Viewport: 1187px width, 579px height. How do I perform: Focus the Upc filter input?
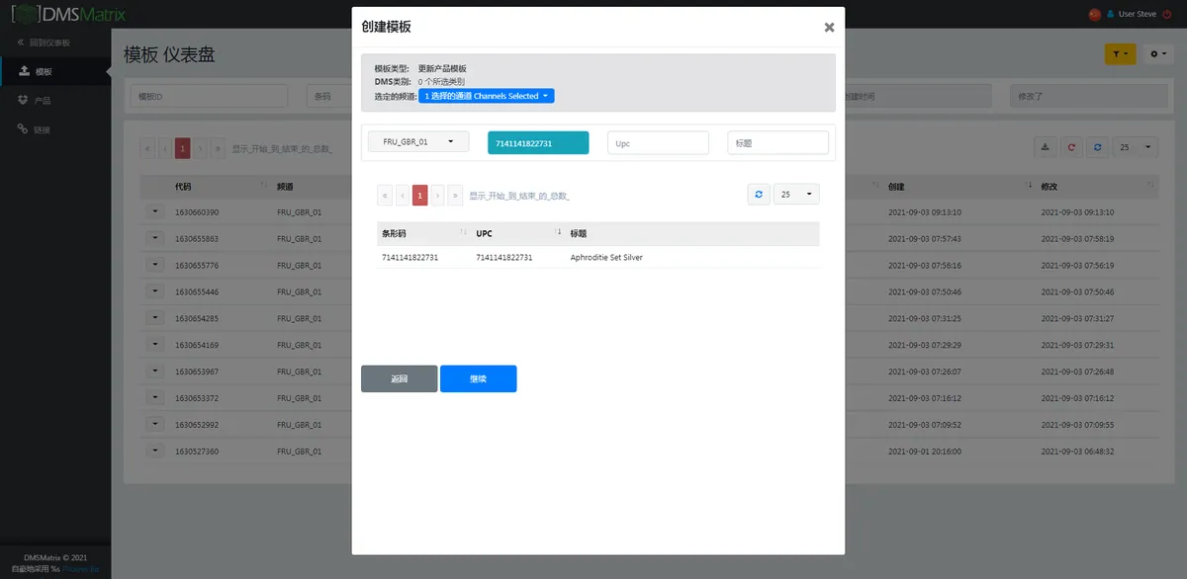click(x=658, y=143)
